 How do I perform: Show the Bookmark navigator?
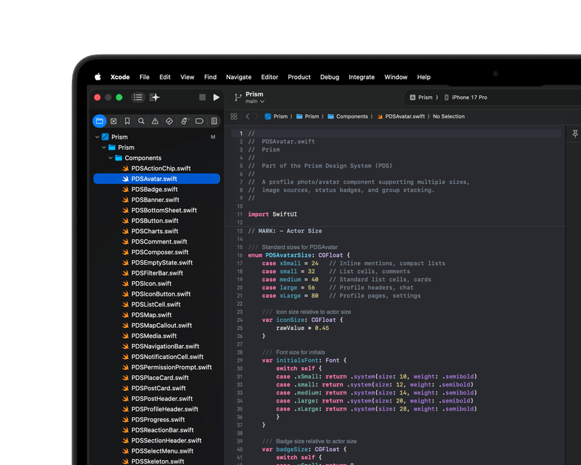tap(127, 121)
